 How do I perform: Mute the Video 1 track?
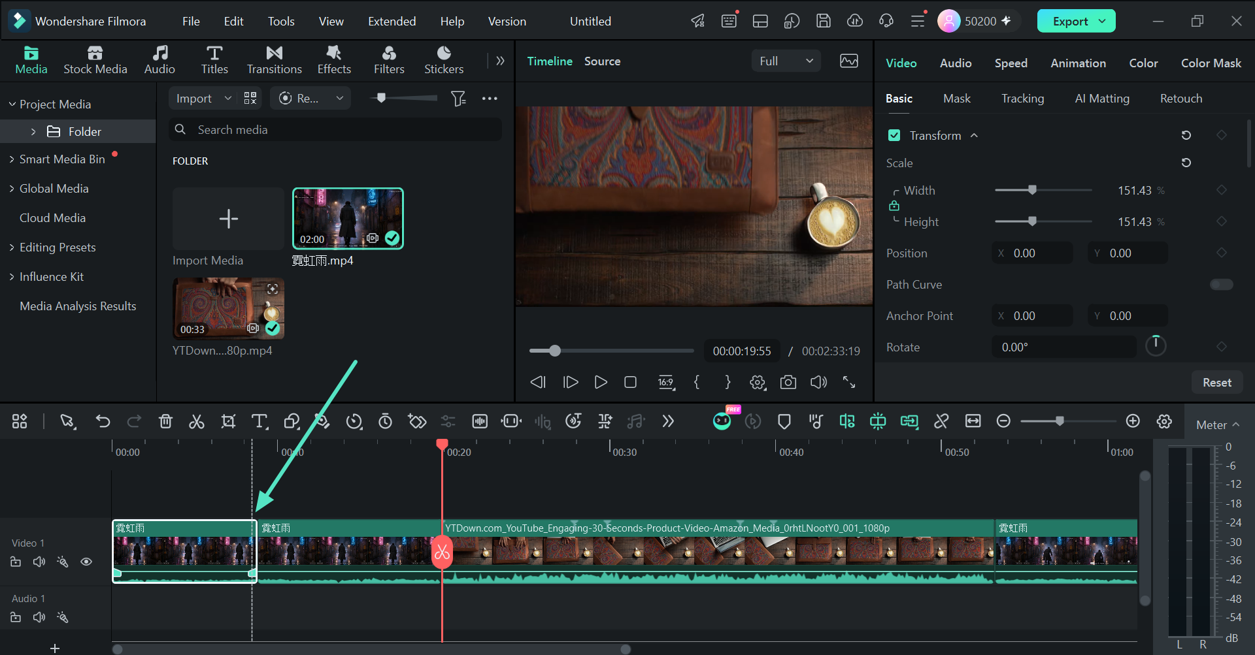pos(39,562)
